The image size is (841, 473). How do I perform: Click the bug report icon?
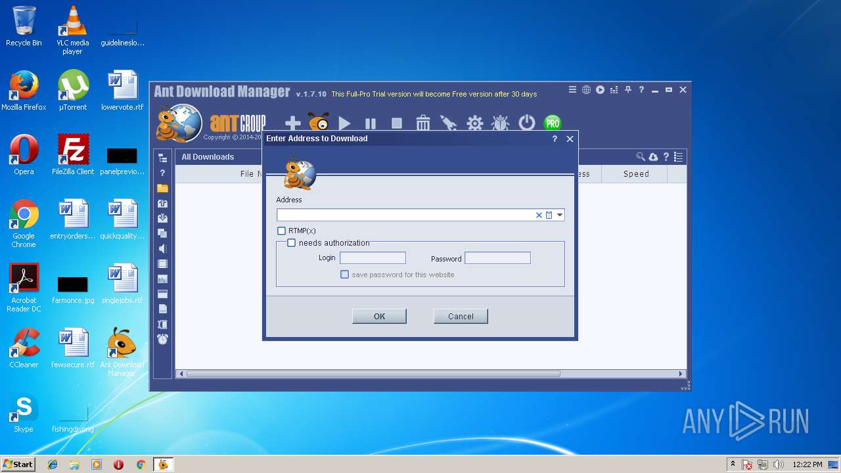coord(501,123)
